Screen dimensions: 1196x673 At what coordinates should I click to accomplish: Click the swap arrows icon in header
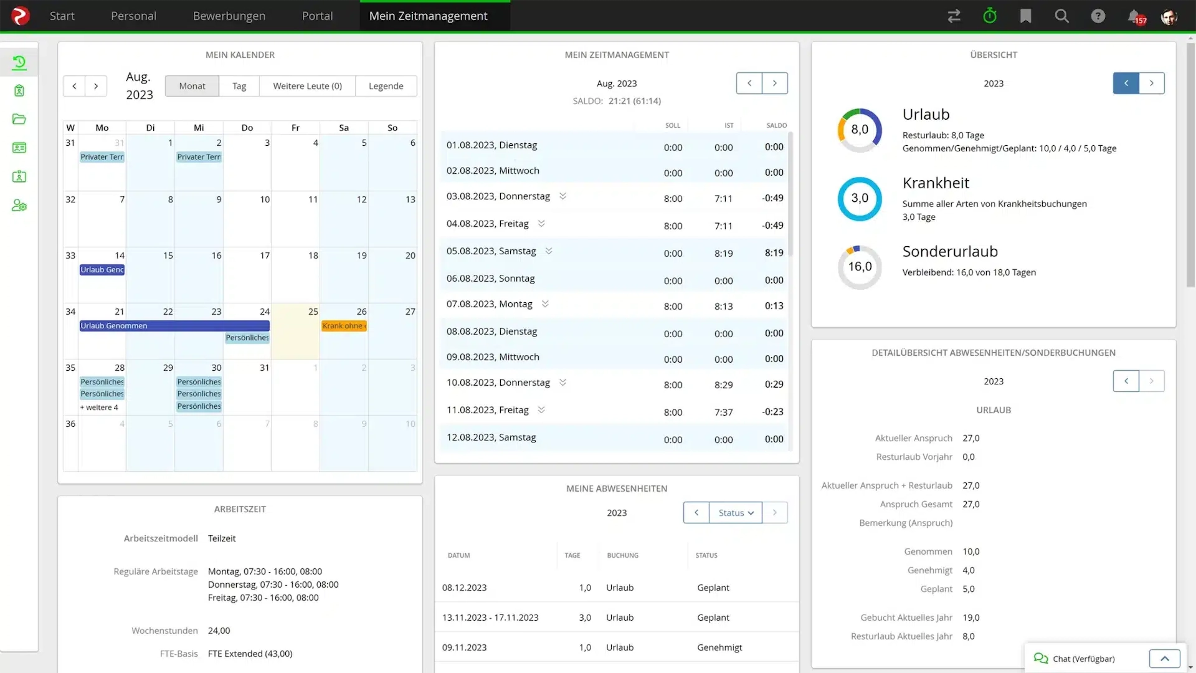point(954,16)
